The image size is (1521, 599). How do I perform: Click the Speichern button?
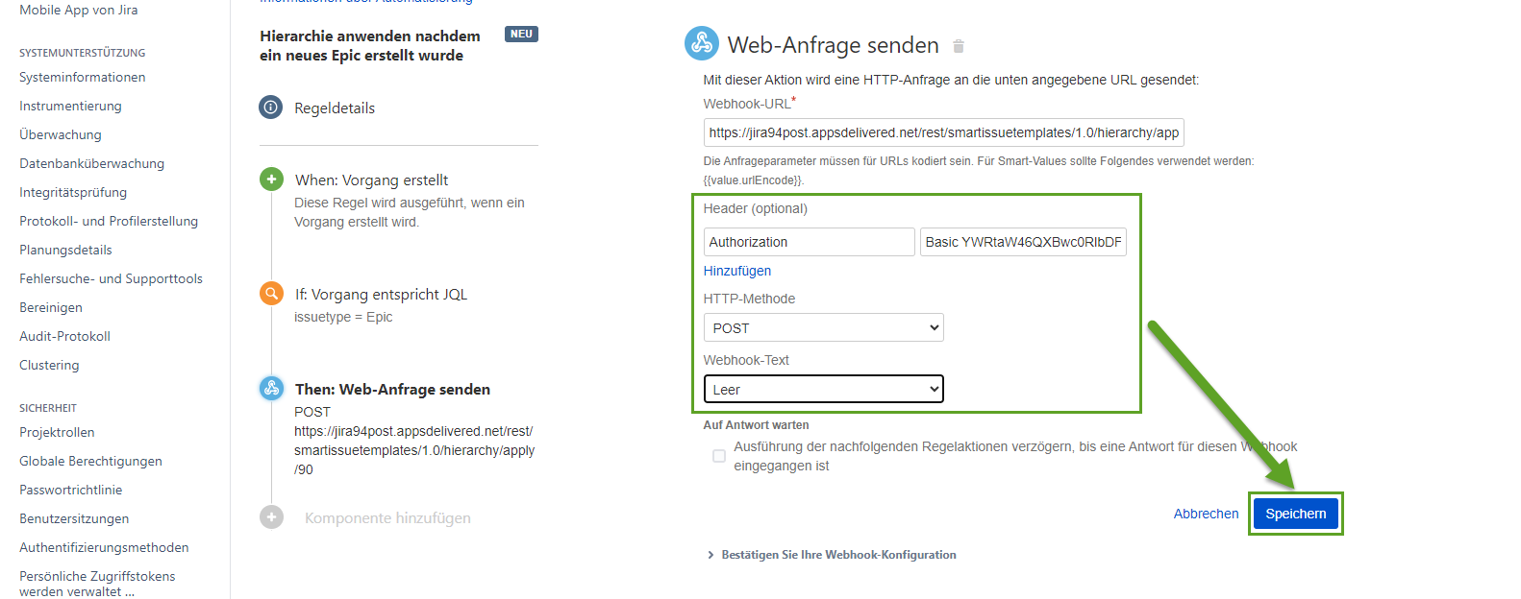click(x=1295, y=514)
